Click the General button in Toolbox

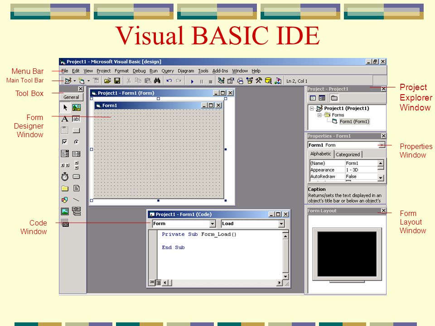pos(71,97)
